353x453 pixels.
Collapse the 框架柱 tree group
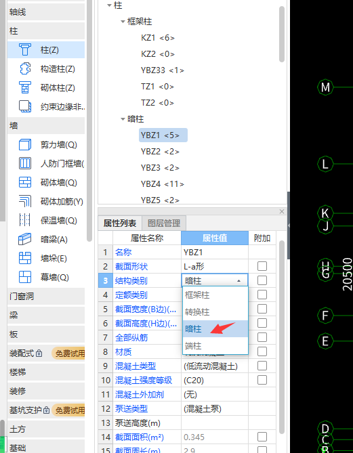point(123,22)
